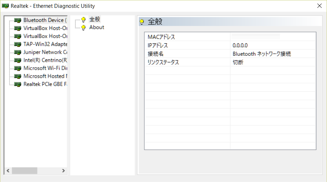Screen dimensions: 327x182
Task: Click the Bluetooth Device adapter icon
Action: coord(18,20)
